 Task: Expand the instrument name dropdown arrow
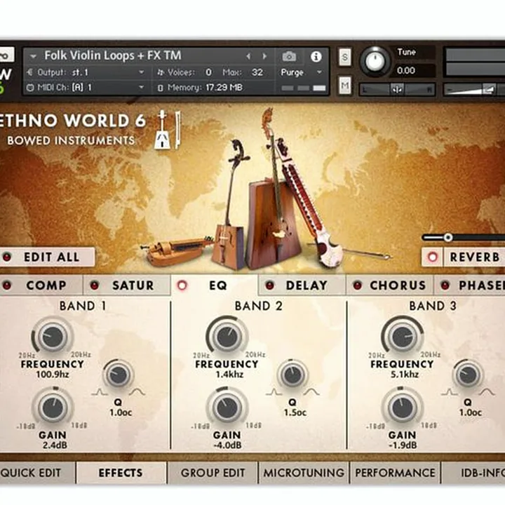(33, 56)
